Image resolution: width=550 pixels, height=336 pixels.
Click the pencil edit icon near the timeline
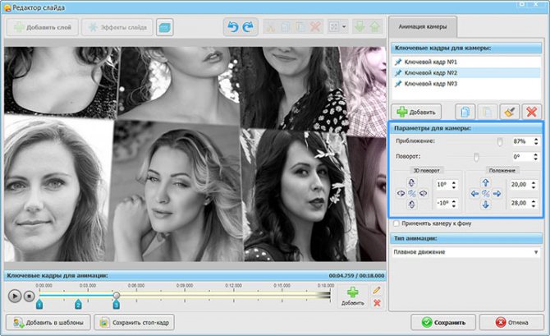point(377,290)
